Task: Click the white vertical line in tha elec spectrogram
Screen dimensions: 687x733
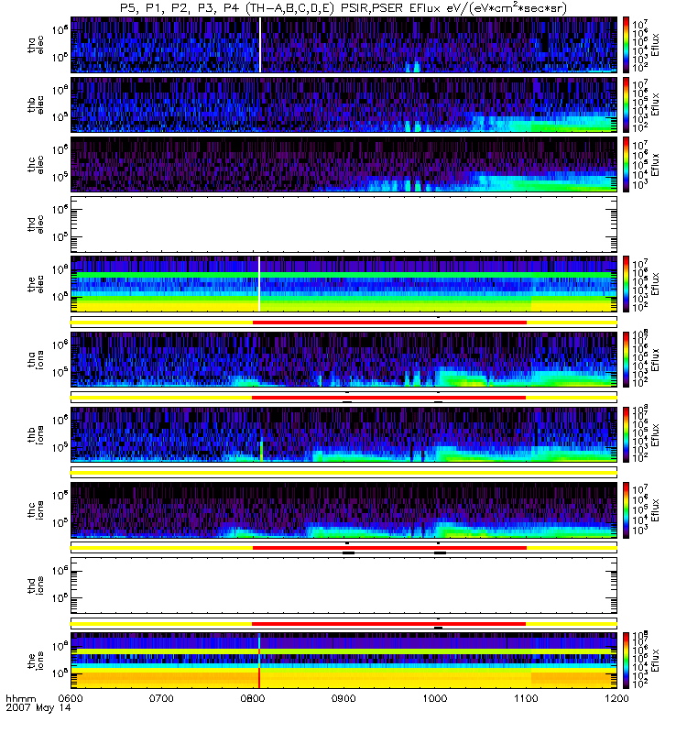Action: point(260,45)
